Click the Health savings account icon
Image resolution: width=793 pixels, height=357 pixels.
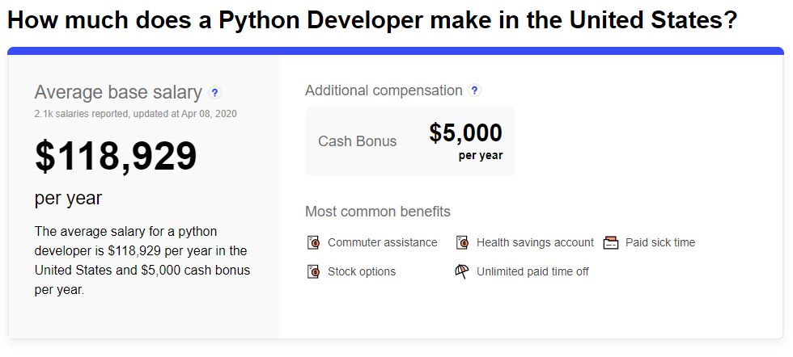463,242
